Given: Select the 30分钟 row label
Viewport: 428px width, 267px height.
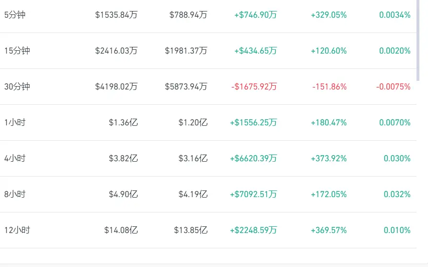Looking at the screenshot, I should coord(17,87).
